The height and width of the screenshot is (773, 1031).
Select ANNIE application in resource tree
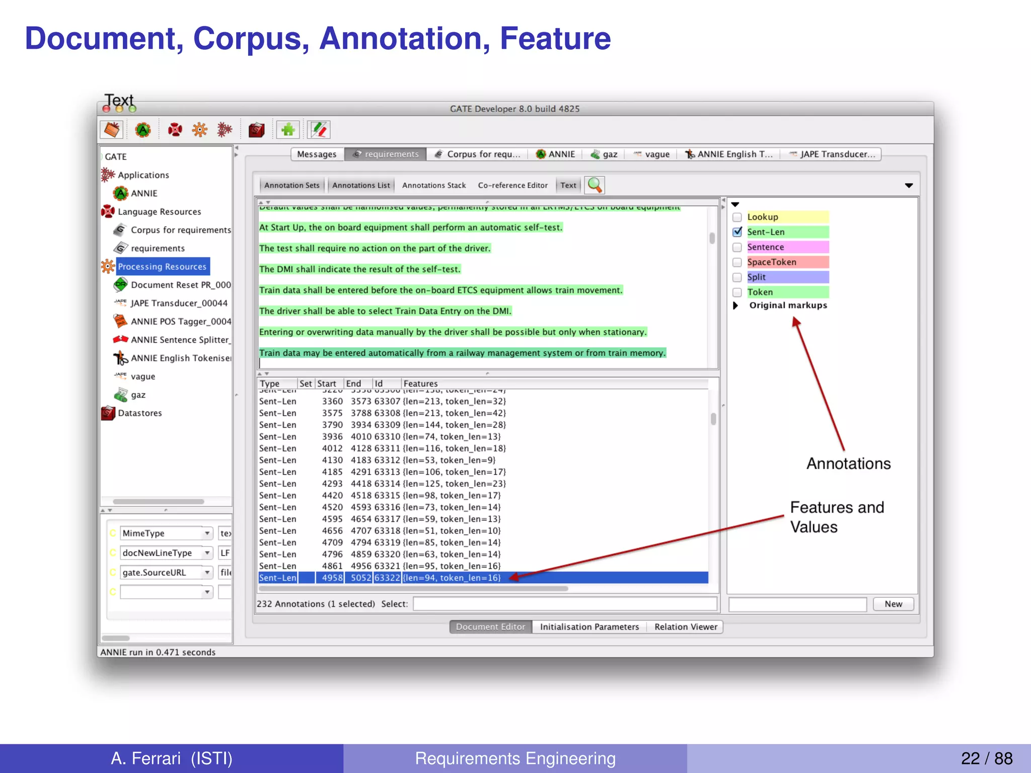coord(143,193)
